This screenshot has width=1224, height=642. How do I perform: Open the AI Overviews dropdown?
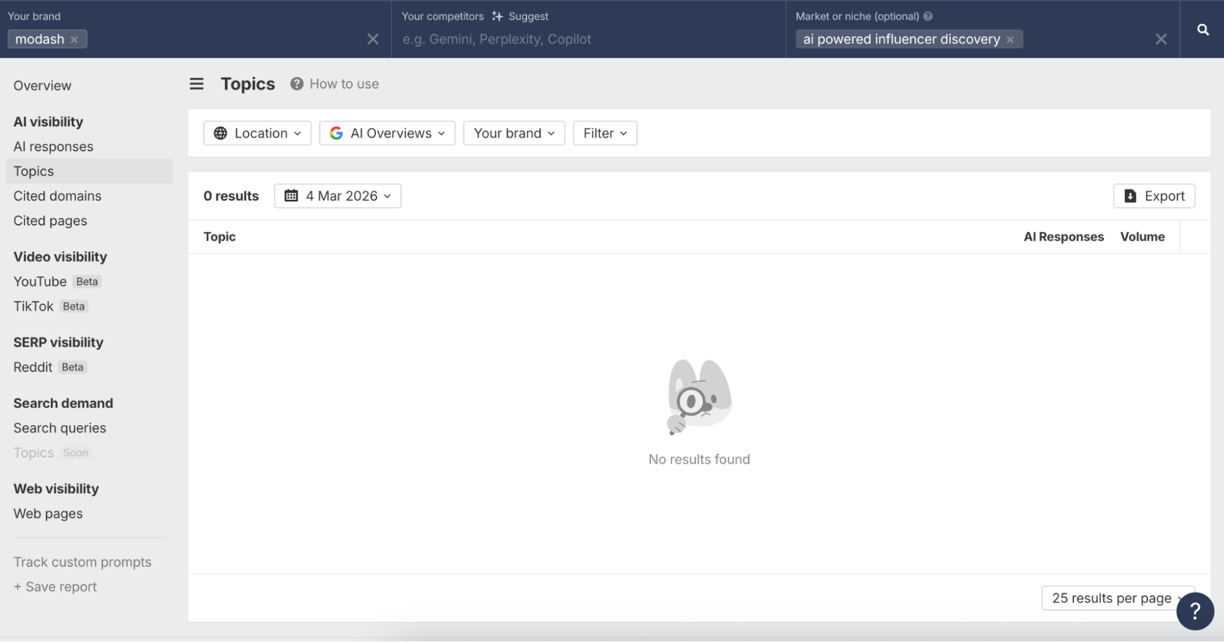point(387,133)
